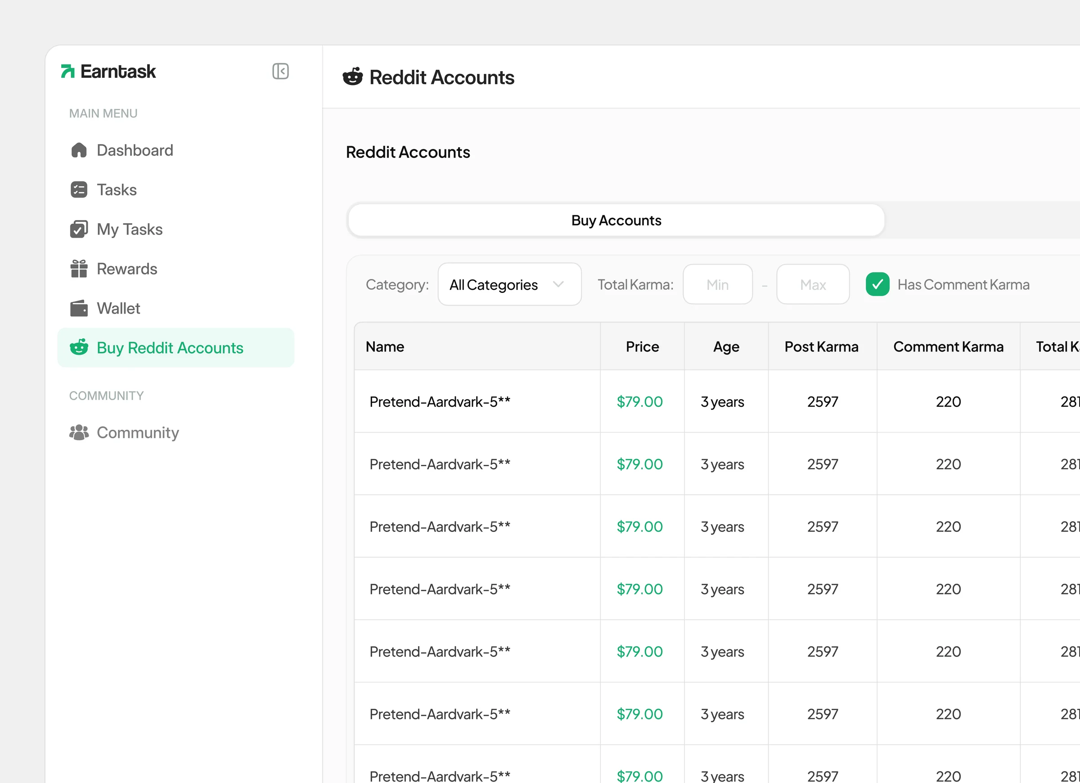Viewport: 1080px width, 783px height.
Task: Click the Tasks checklist icon
Action: pyautogui.click(x=79, y=189)
